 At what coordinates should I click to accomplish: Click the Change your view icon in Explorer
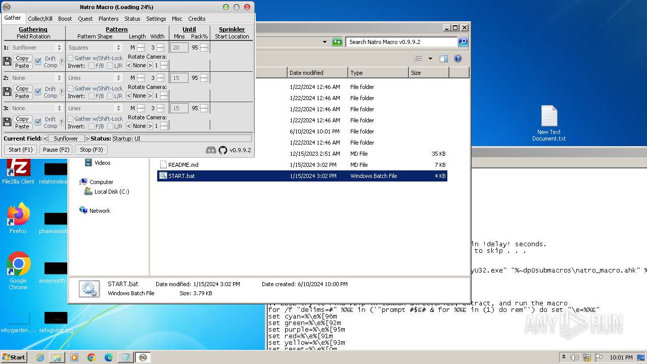coord(418,59)
